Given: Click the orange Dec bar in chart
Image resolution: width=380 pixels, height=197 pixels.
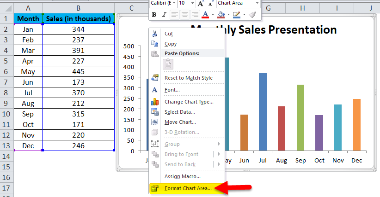Looking at the screenshot, I should click(x=357, y=125).
